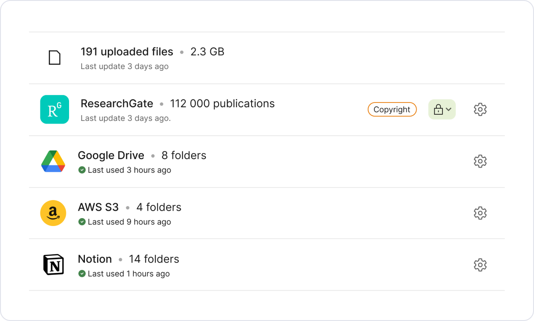This screenshot has width=534, height=321.
Task: Click the ResearchGate logo icon
Action: pos(55,109)
